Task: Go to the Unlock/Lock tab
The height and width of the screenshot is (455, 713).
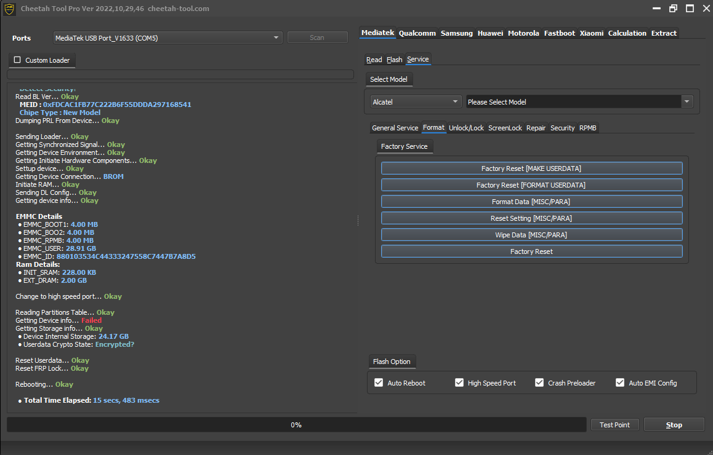Action: [466, 128]
